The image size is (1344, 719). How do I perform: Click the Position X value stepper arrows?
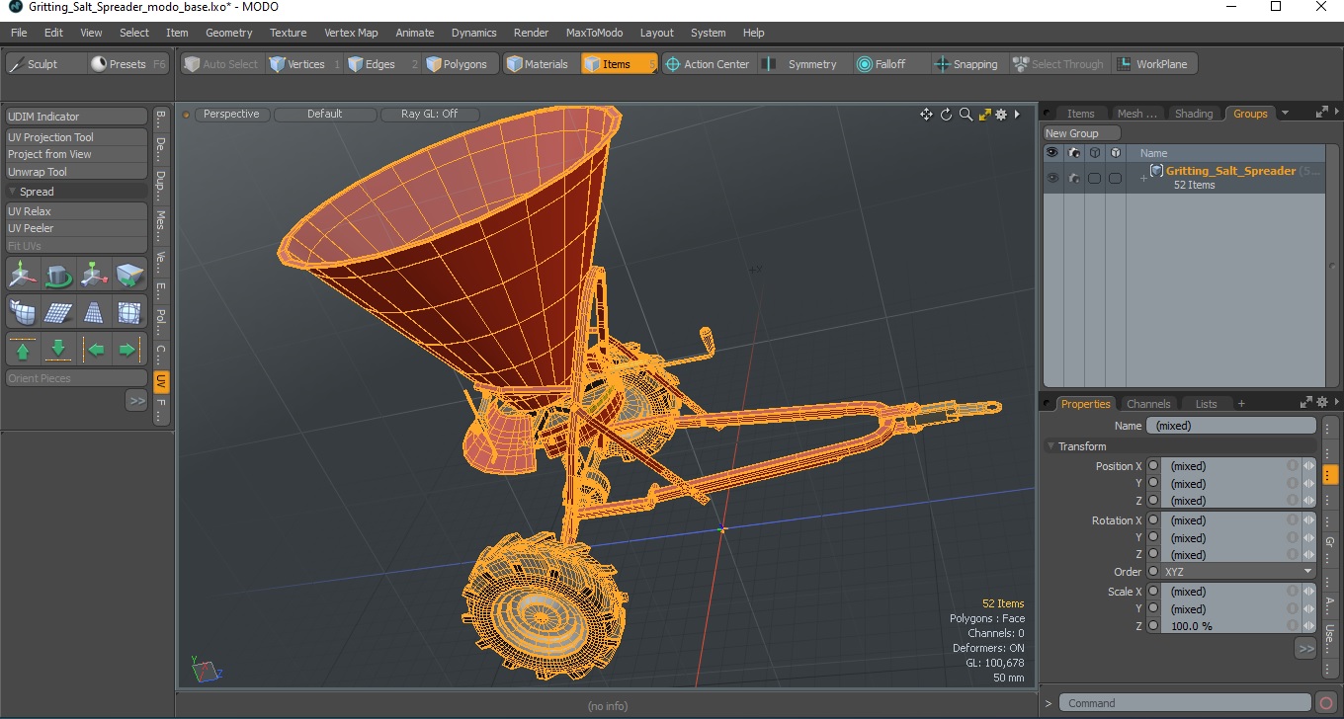pos(1309,466)
